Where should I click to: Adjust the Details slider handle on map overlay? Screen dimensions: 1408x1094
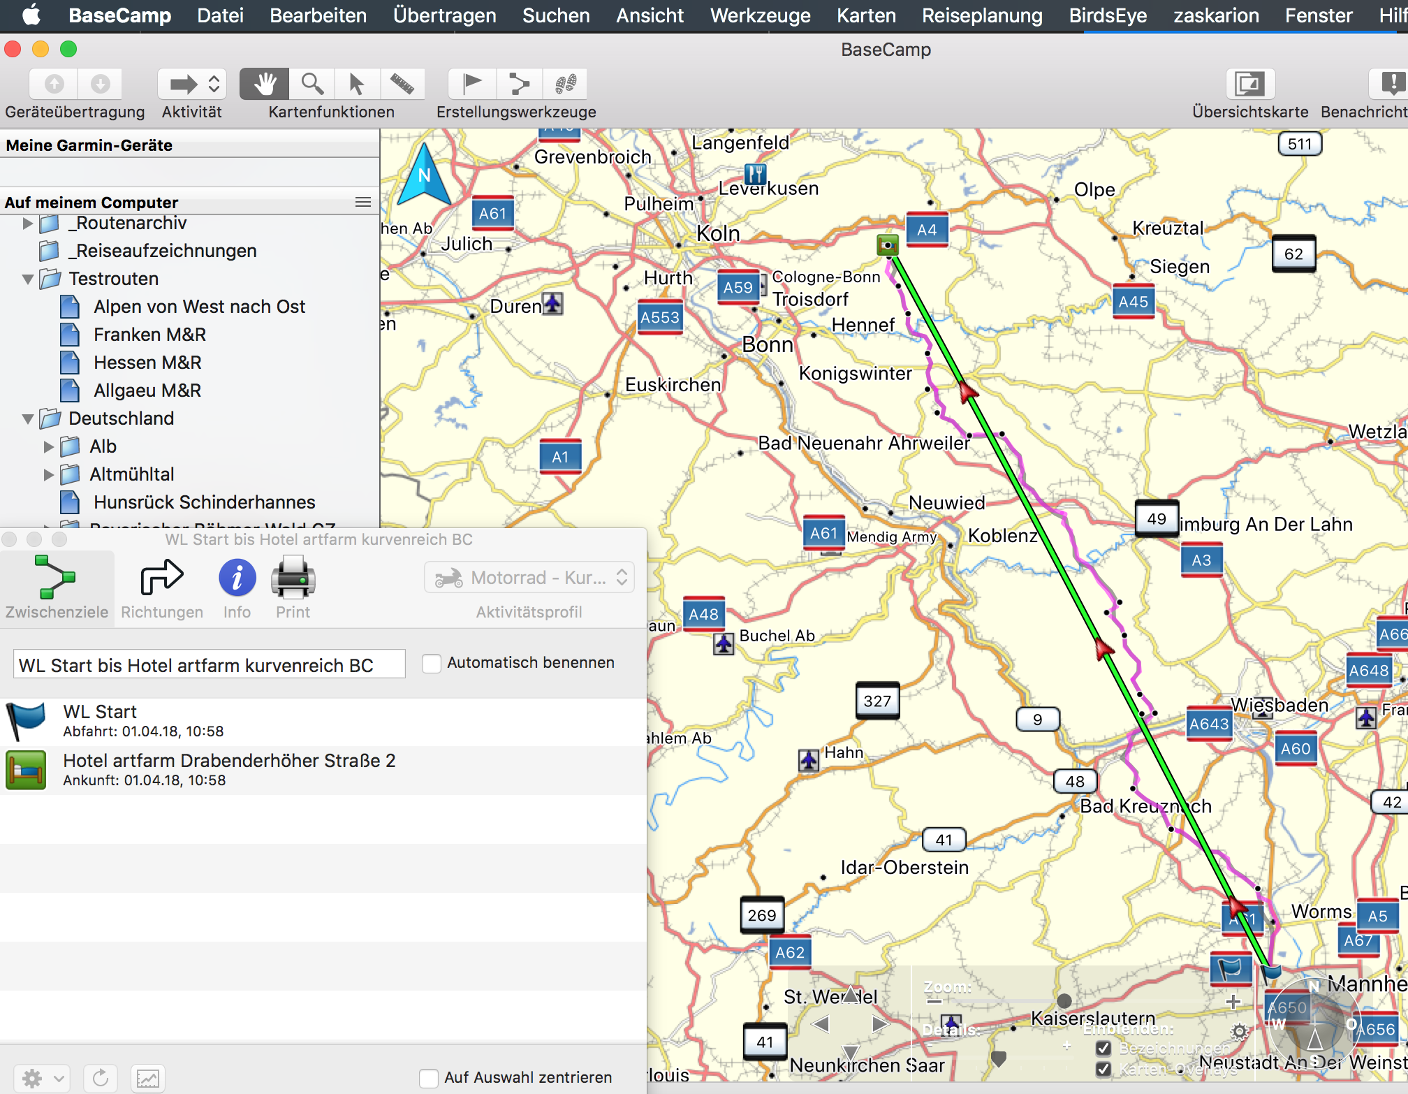pos(999,1058)
